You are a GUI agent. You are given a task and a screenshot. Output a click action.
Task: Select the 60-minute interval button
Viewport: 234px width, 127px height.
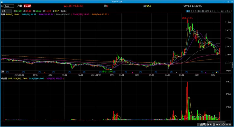click(x=229, y=11)
